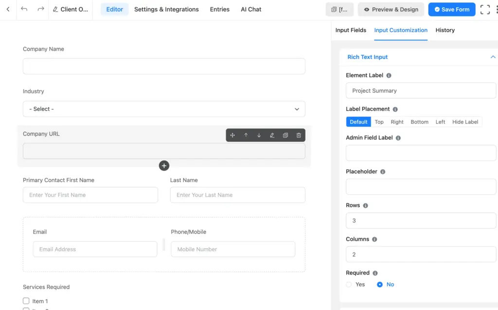This screenshot has height=310, width=498.
Task: Copy the form shortcode button
Action: click(x=339, y=10)
